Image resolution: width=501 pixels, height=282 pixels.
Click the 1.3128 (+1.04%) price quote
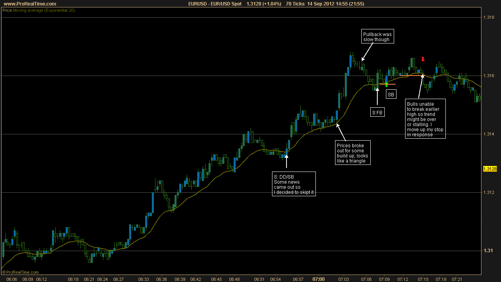pyautogui.click(x=264, y=4)
